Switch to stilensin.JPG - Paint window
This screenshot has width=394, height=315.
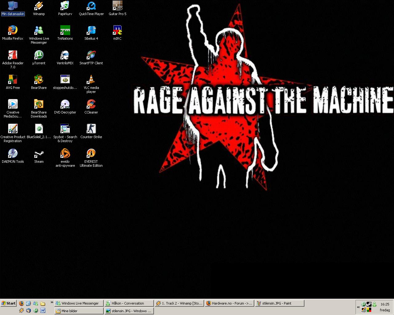point(279,303)
